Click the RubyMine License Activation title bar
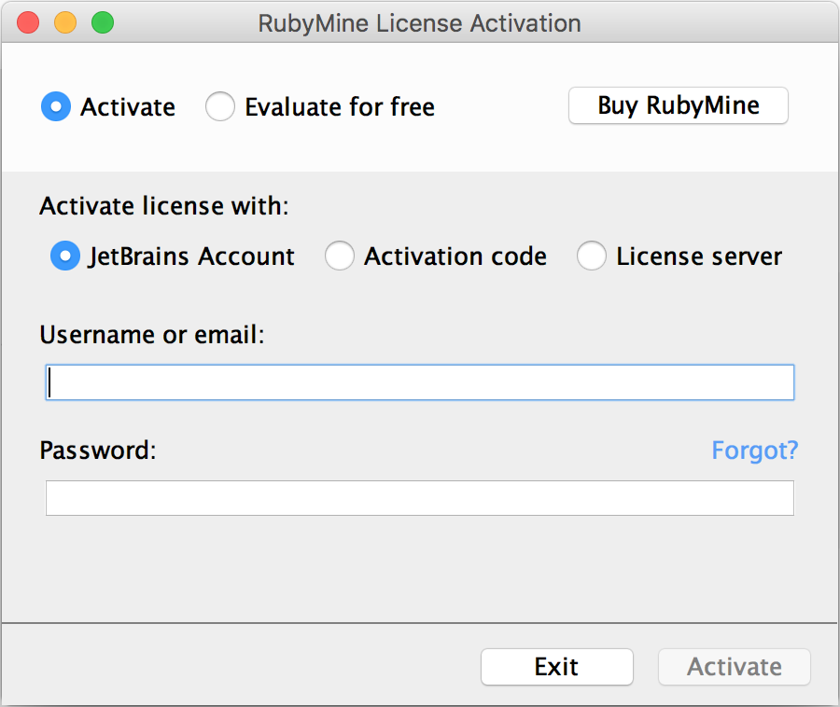Screen dimensions: 840x707 420,23
